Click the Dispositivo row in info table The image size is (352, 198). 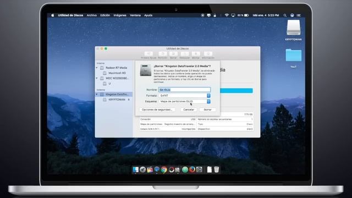click(225, 129)
